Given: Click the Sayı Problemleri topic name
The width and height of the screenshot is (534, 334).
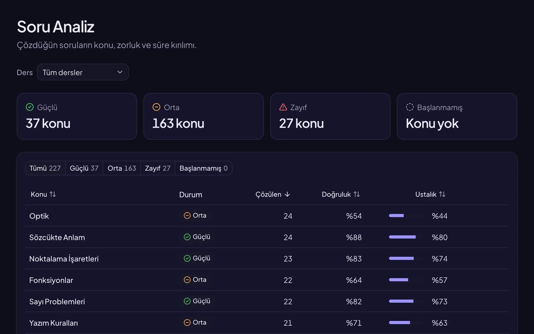Looking at the screenshot, I should [x=57, y=302].
